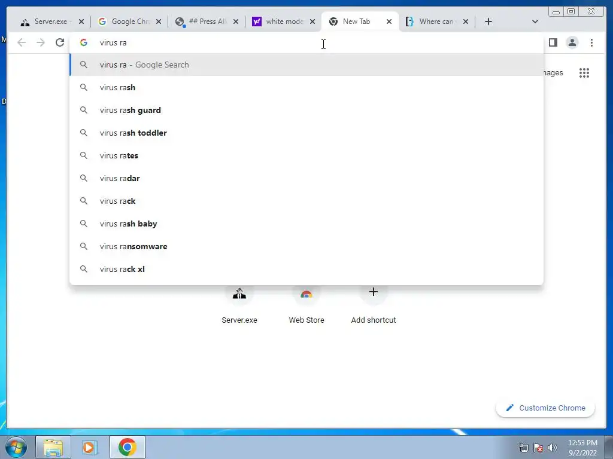The width and height of the screenshot is (613, 459).
Task: Open Windows Explorer from the taskbar
Action: click(53, 447)
